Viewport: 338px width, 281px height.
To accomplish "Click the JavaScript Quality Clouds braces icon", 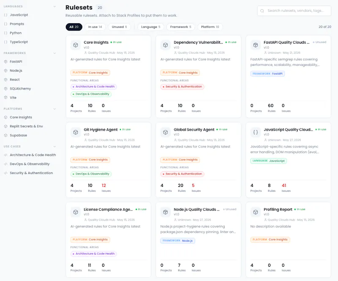I will click(256, 132).
